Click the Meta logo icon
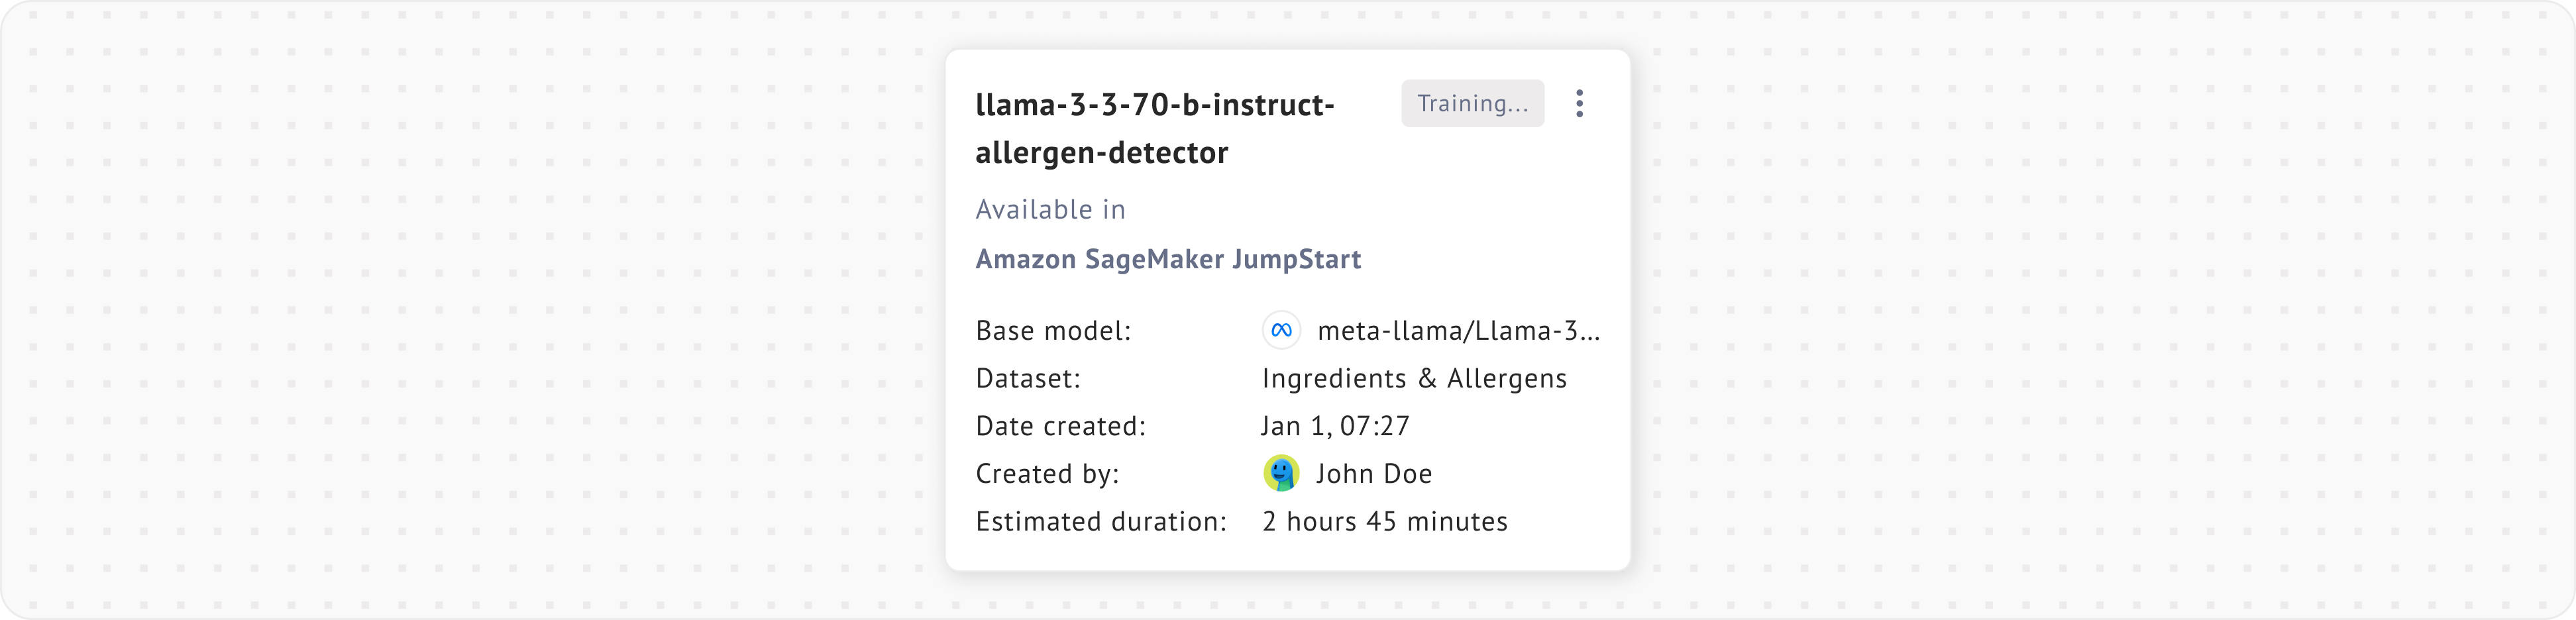Viewport: 2576px width, 620px height. 1281,331
